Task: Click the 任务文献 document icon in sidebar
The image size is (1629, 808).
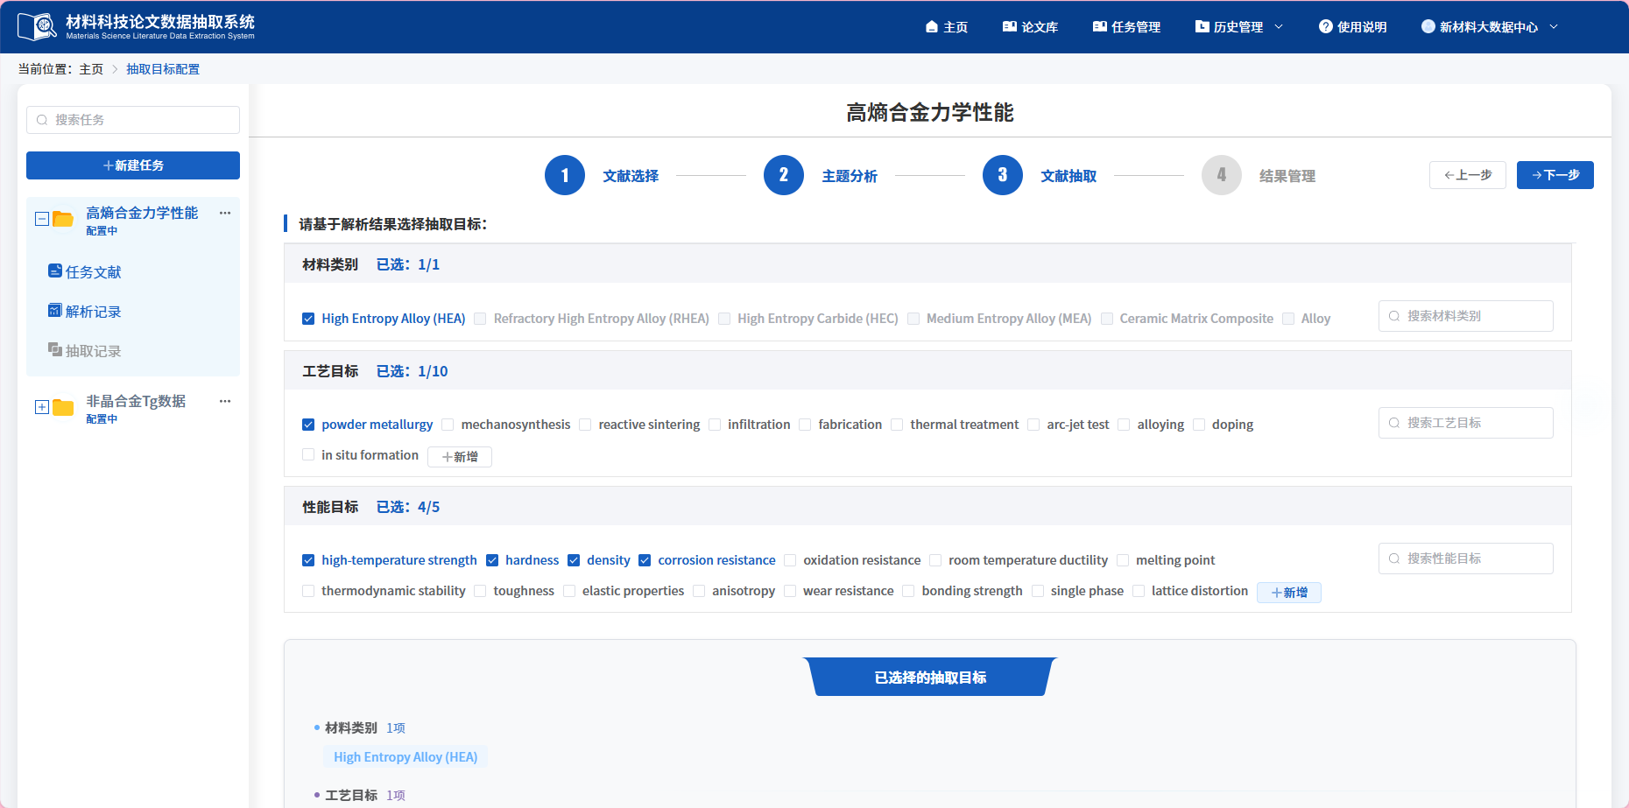Action: 55,271
